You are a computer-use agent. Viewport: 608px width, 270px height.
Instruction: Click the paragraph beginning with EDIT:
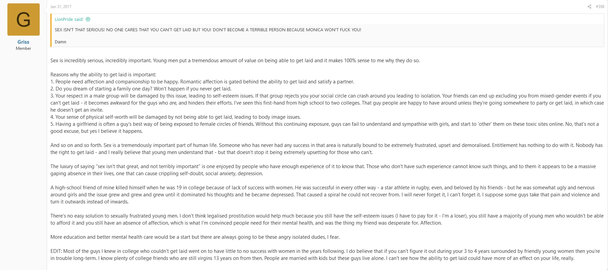click(x=325, y=255)
